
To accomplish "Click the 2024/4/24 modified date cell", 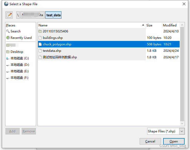I will click(171, 51).
